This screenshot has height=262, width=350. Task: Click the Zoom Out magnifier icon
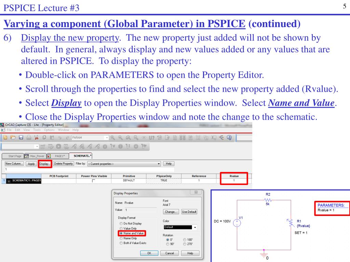pyautogui.click(x=120, y=138)
